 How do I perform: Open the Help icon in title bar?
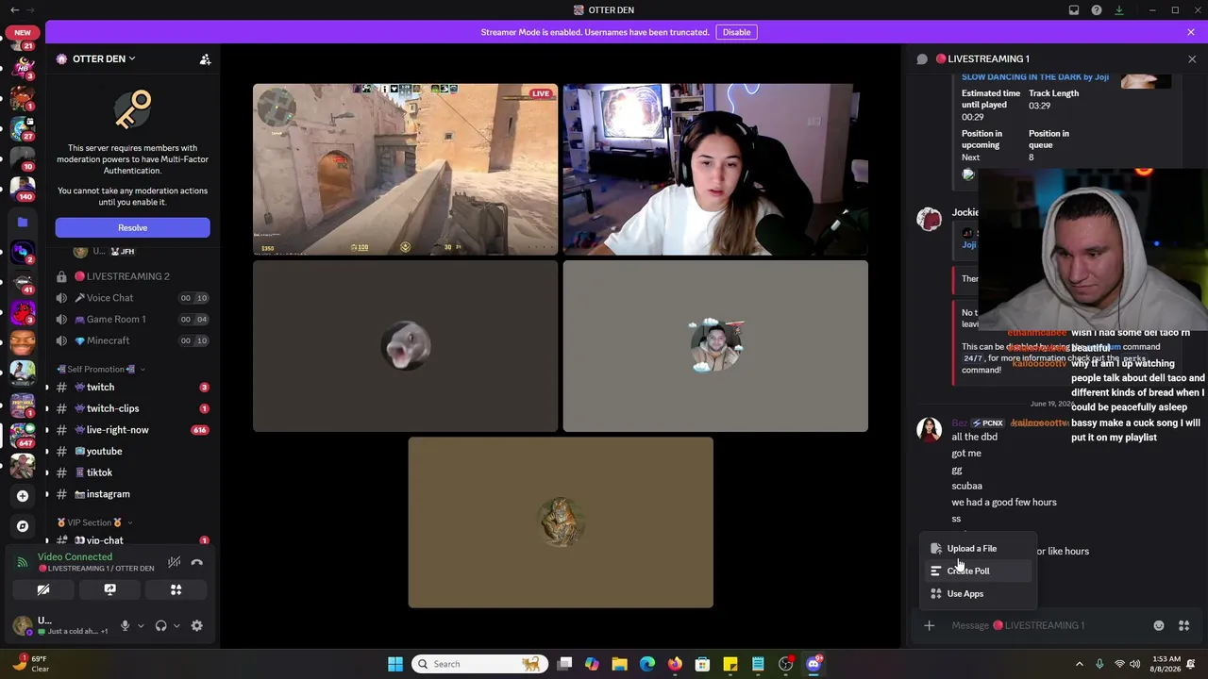point(1097,10)
